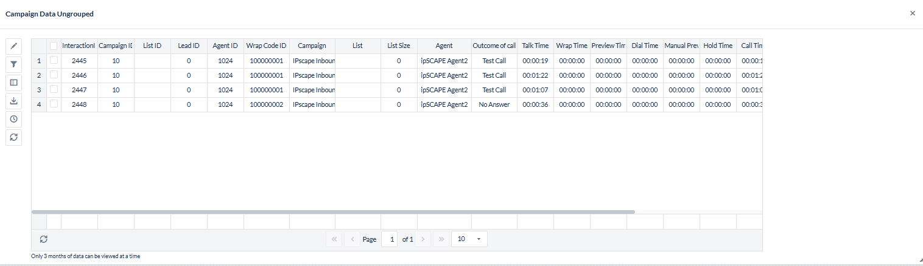Sort by List ID column header
This screenshot has width=923, height=266.
click(152, 46)
